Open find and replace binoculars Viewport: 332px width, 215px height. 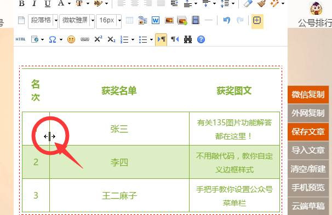point(188,39)
